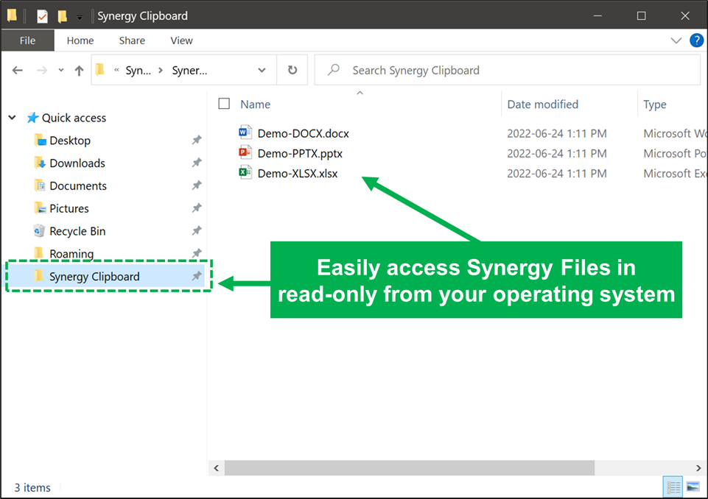The height and width of the screenshot is (499, 708).
Task: Open Pictures in Quick access
Action: point(69,208)
